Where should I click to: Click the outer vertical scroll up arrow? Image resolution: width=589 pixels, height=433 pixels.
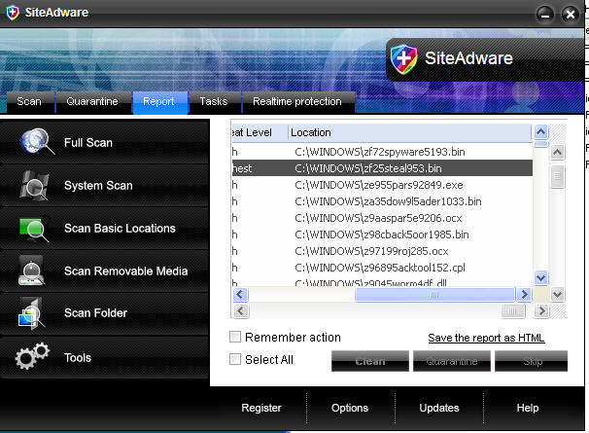coord(558,153)
